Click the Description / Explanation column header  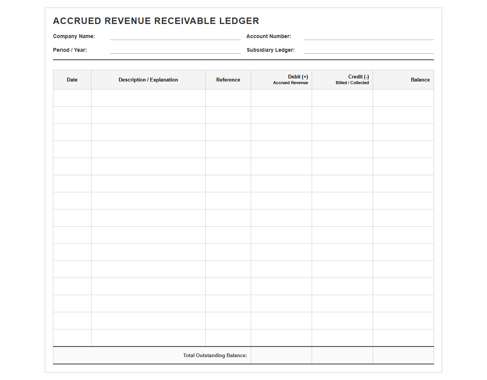148,80
